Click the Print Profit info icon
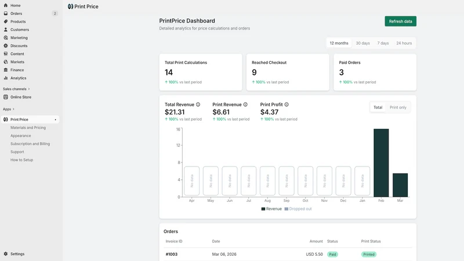 tap(287, 104)
